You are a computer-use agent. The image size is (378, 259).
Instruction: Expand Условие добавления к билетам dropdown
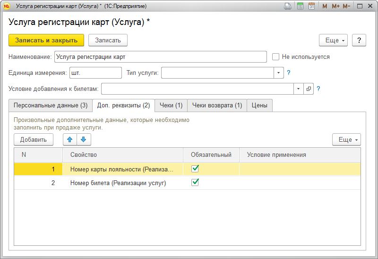pyautogui.click(x=298, y=89)
